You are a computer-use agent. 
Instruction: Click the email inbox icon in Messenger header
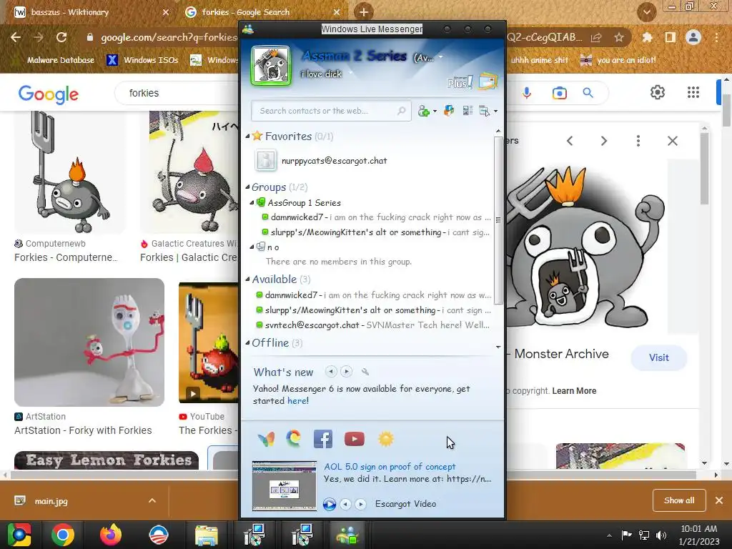488,81
